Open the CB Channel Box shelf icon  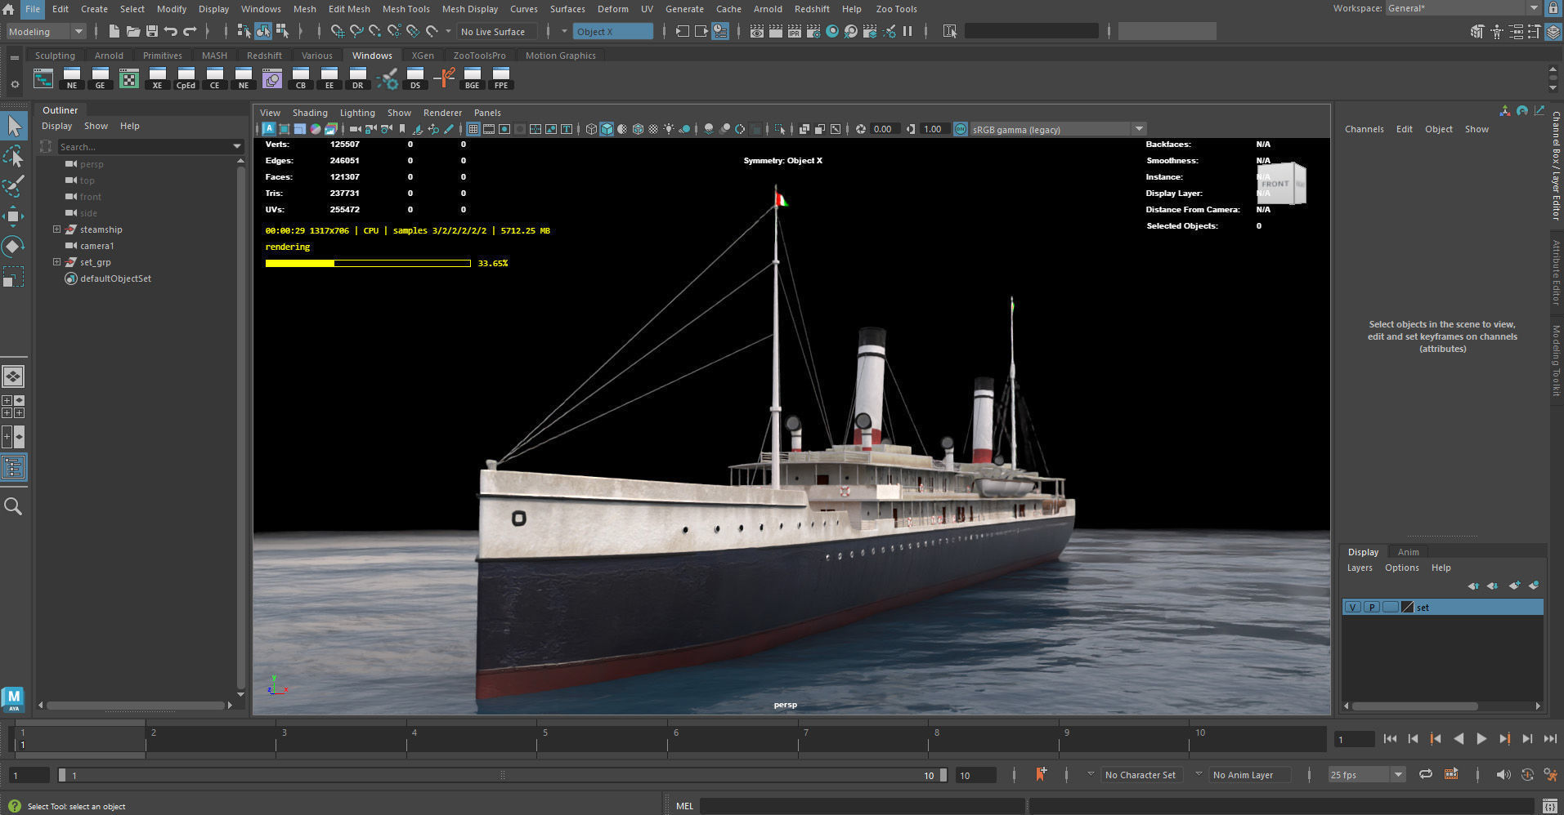300,78
